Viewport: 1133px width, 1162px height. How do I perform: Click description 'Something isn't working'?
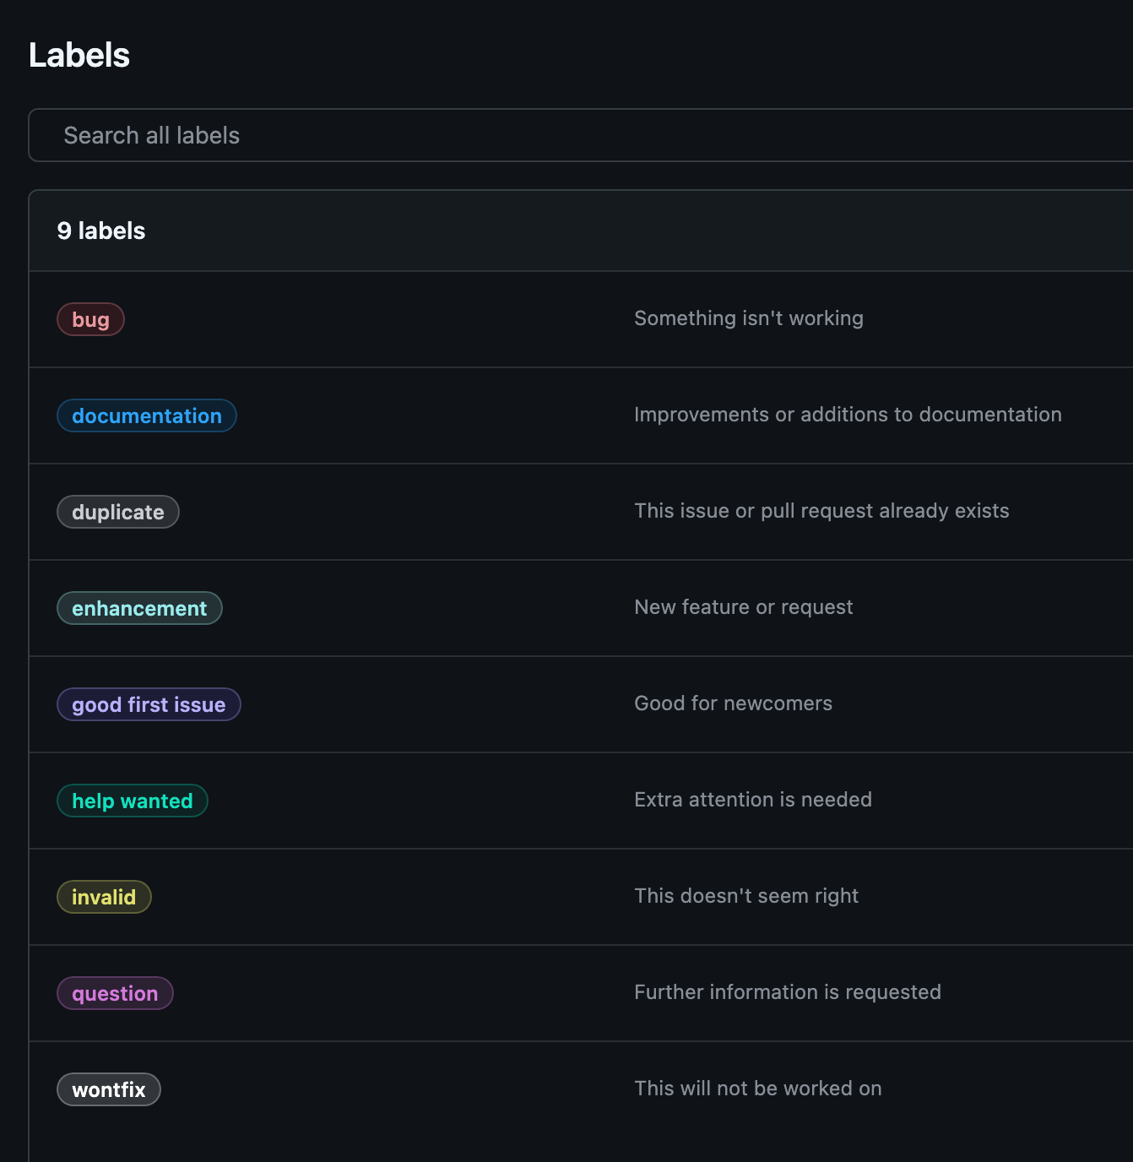pos(749,318)
